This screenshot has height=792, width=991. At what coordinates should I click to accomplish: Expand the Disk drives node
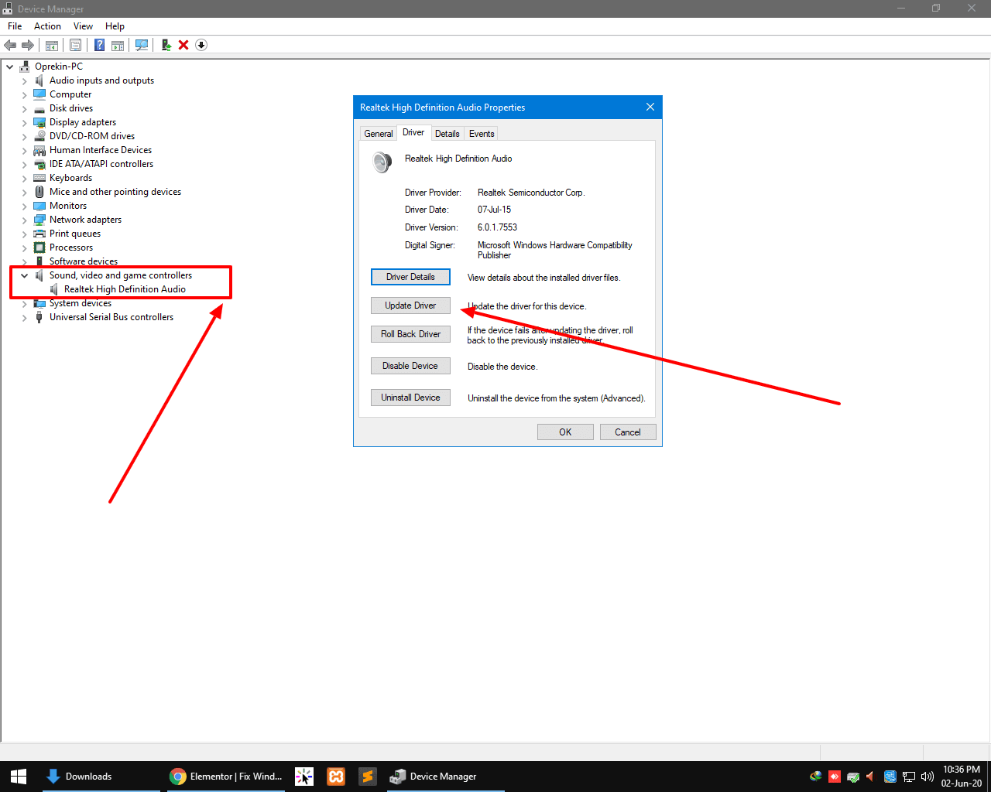(x=25, y=108)
